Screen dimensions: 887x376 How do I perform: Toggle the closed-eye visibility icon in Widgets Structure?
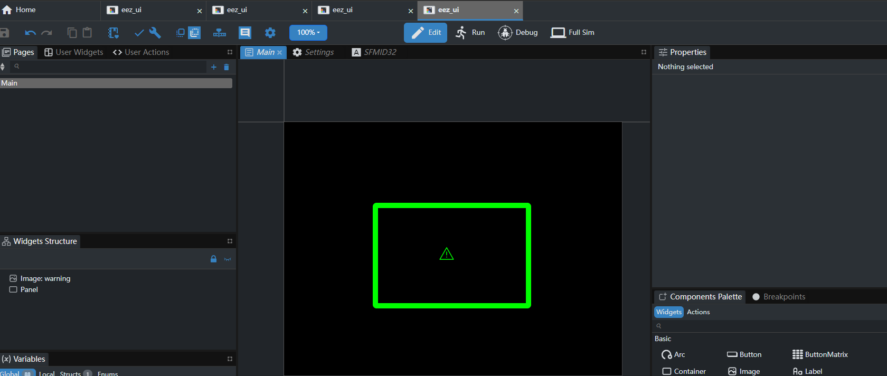click(x=228, y=259)
